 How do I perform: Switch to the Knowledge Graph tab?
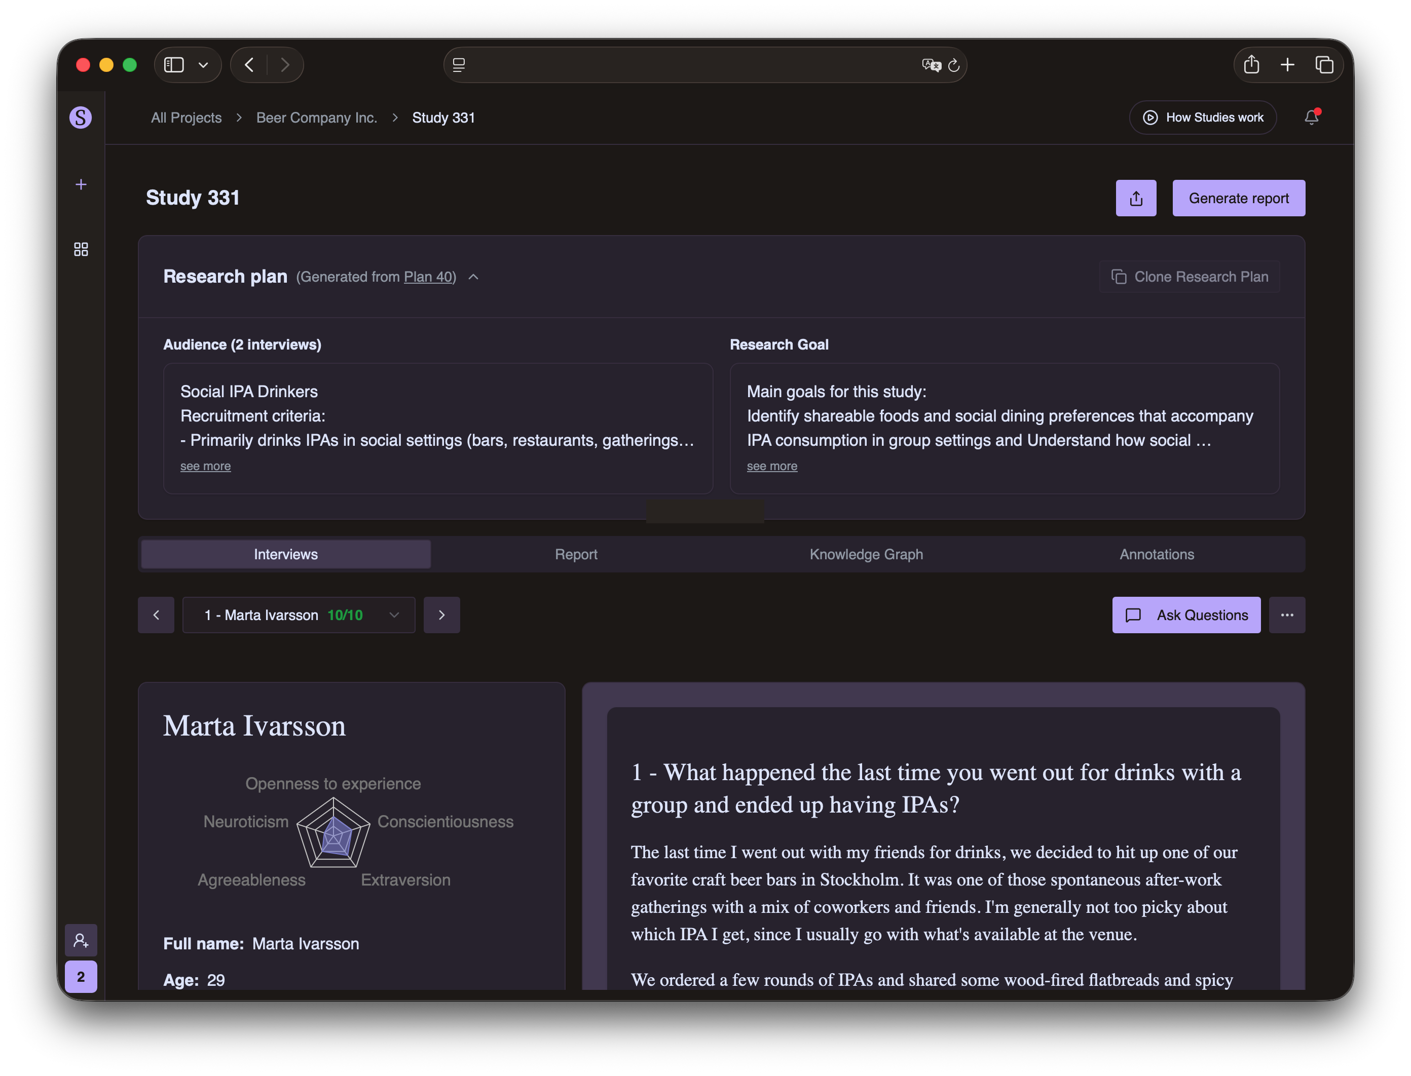pos(866,554)
